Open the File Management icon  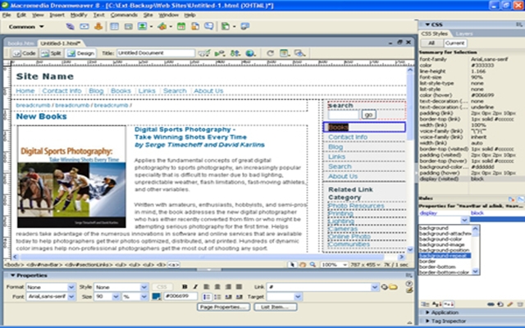point(235,53)
